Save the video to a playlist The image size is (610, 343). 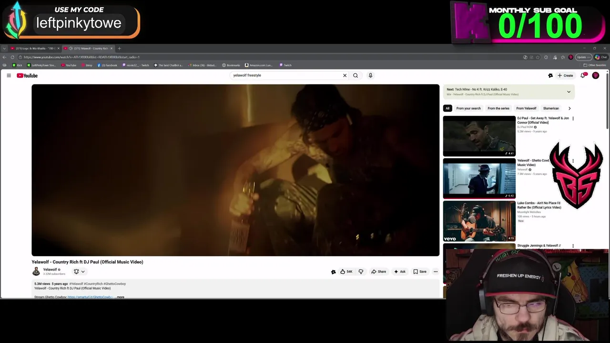point(420,272)
